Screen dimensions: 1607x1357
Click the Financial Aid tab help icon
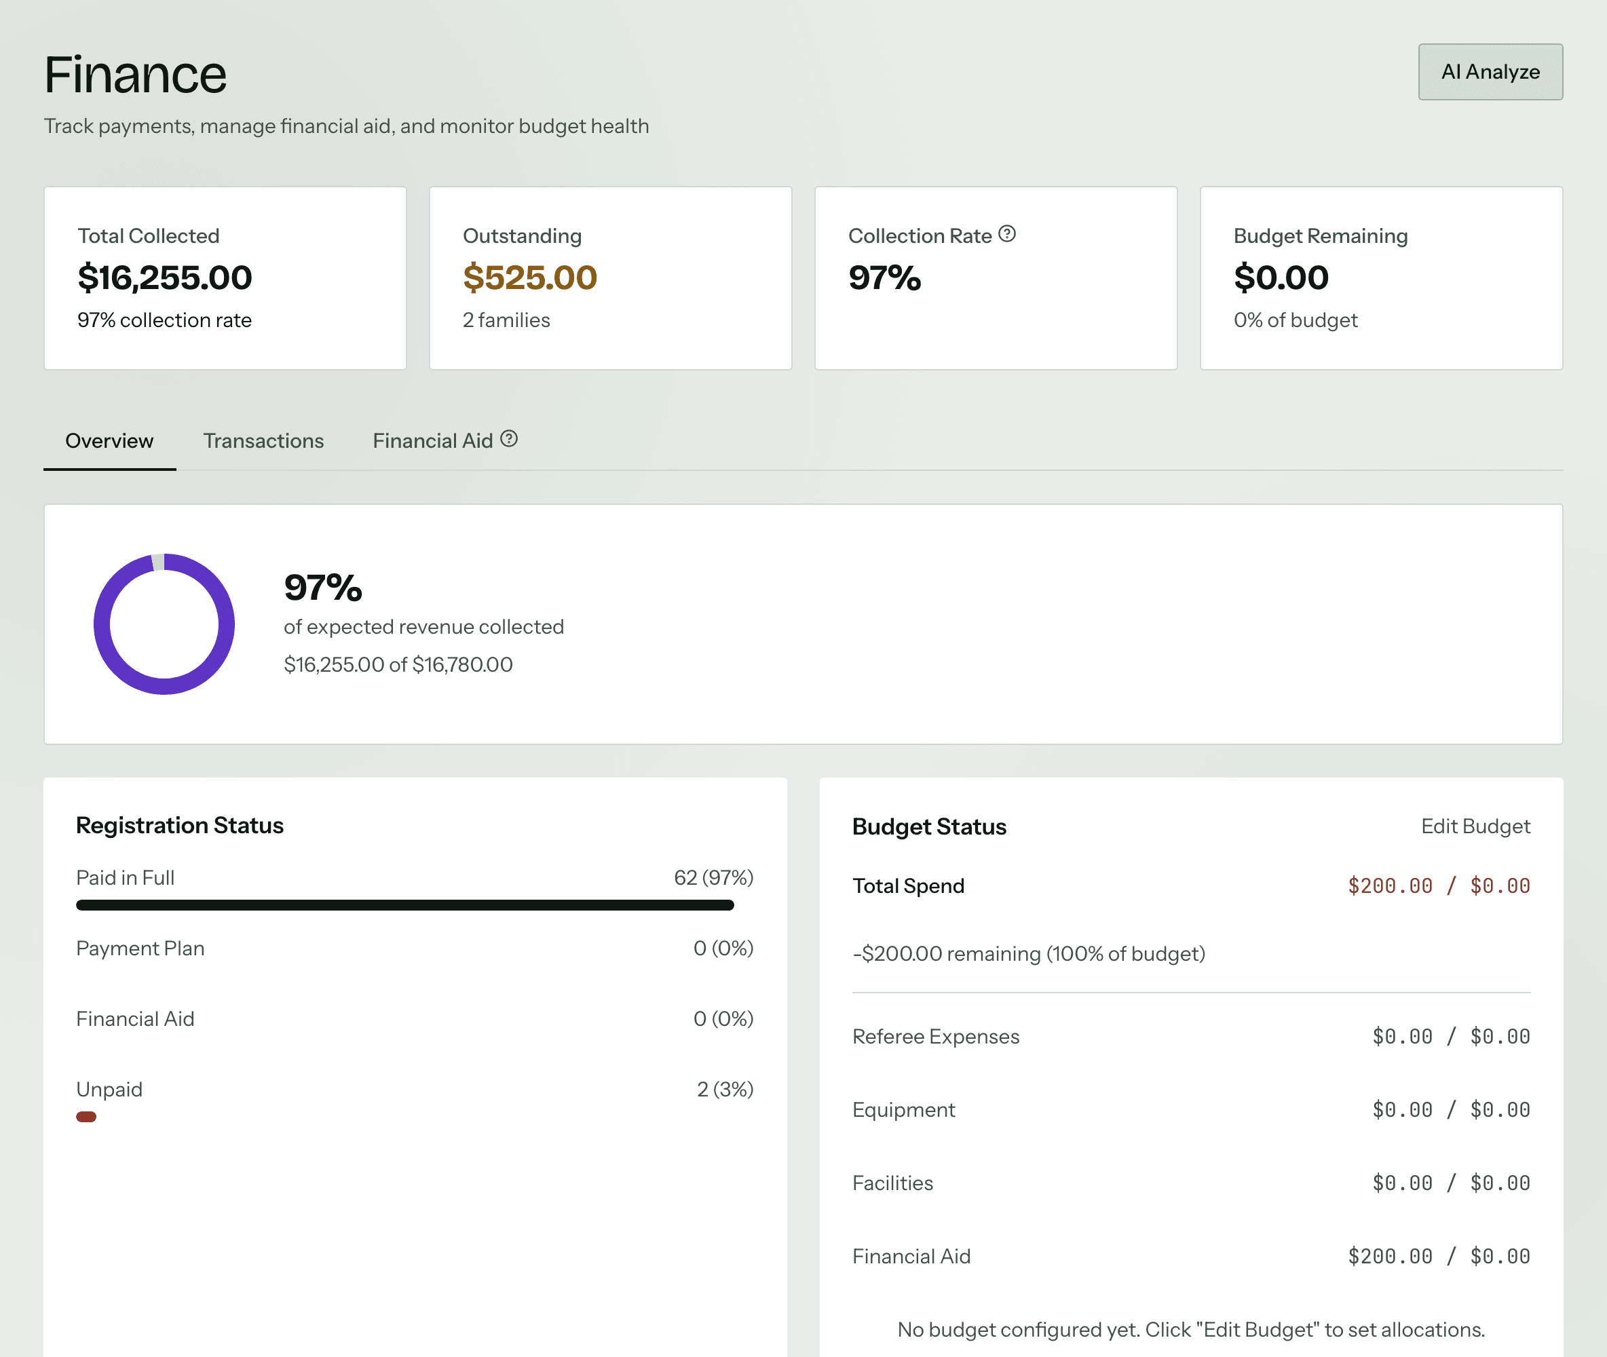click(x=508, y=438)
